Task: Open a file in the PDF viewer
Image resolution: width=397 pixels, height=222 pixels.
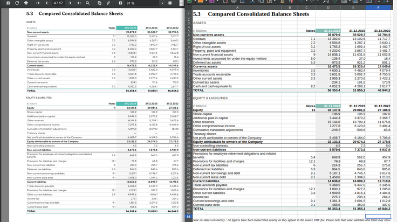Action: [8, 3]
